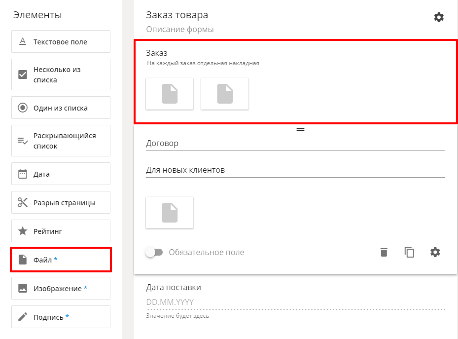Add the Текстовое поле element
Image resolution: width=458 pixels, height=339 pixels.
pos(61,41)
